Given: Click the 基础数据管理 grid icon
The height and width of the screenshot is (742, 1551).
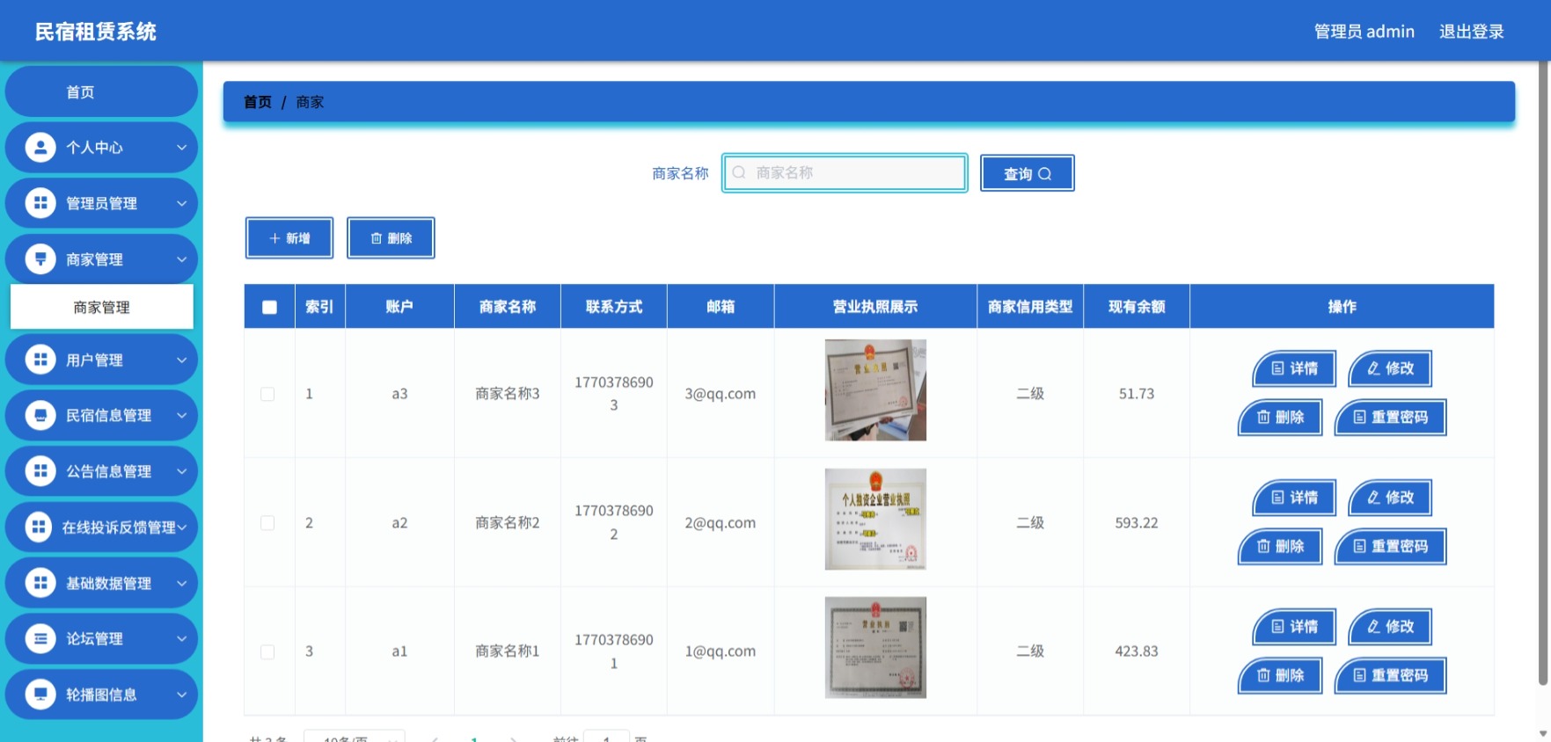Looking at the screenshot, I should pyautogui.click(x=40, y=583).
